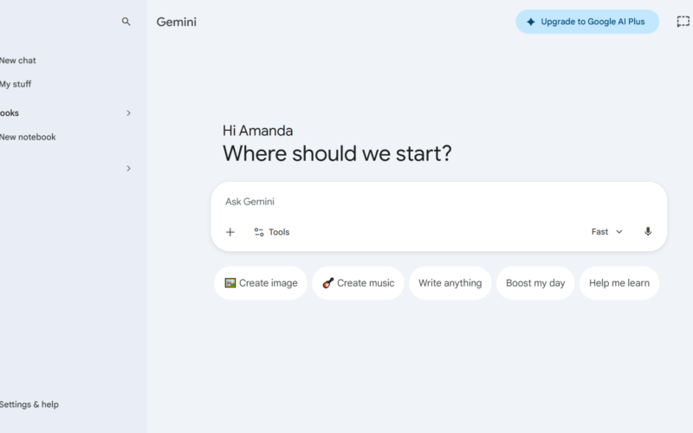Screen dimensions: 693x433
Task: Click the temporary chat dashed-square icon
Action: tap(683, 22)
